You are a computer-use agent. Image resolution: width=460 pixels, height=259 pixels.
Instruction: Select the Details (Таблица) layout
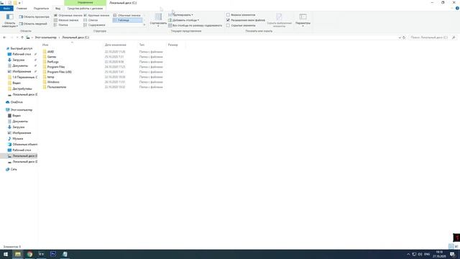pyautogui.click(x=127, y=20)
